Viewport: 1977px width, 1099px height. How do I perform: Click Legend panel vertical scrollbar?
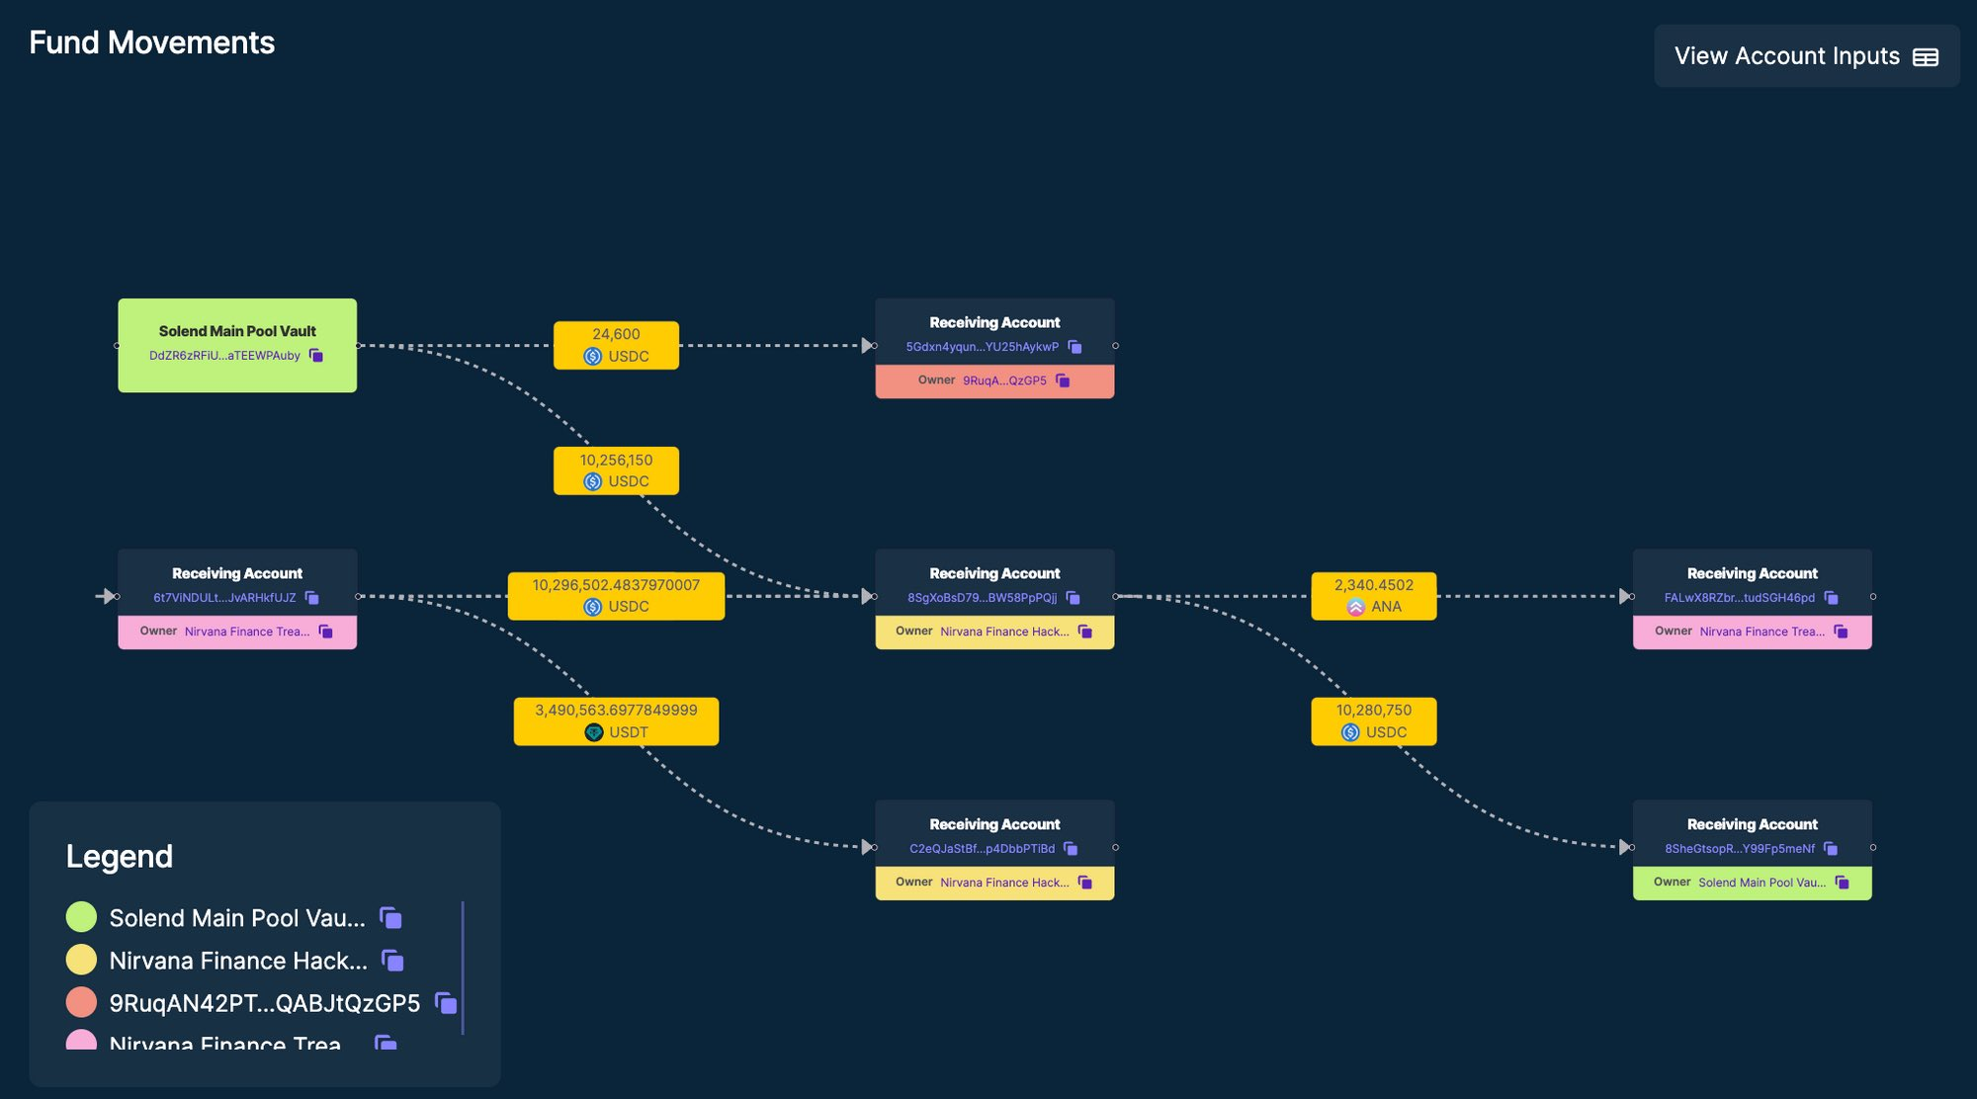pos(463,968)
